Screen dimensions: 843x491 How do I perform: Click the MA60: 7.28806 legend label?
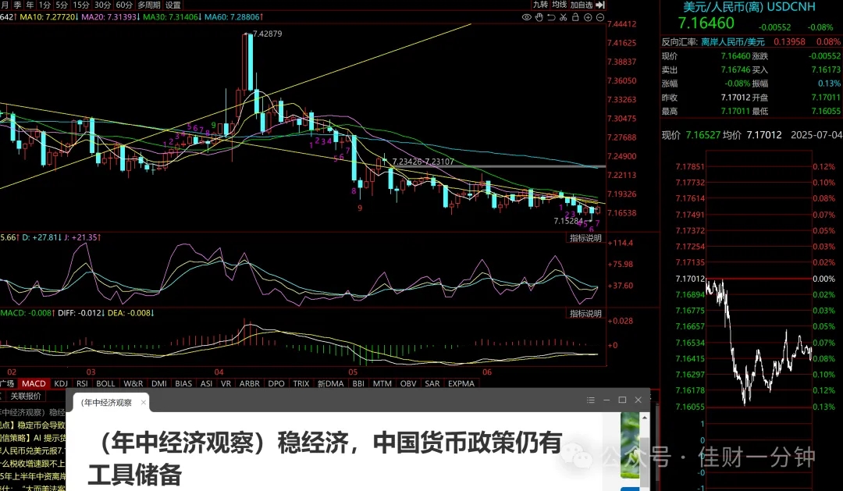tap(233, 17)
